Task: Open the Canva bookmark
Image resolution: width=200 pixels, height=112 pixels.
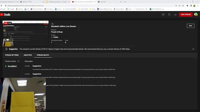Action: click(58, 9)
